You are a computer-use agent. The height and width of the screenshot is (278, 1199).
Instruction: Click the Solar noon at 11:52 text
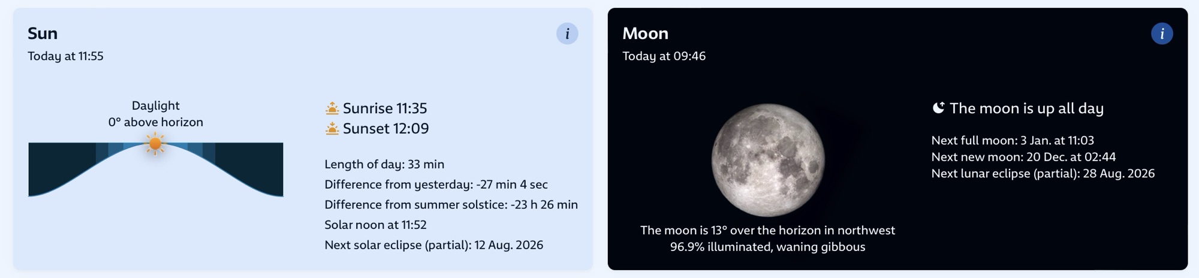375,225
